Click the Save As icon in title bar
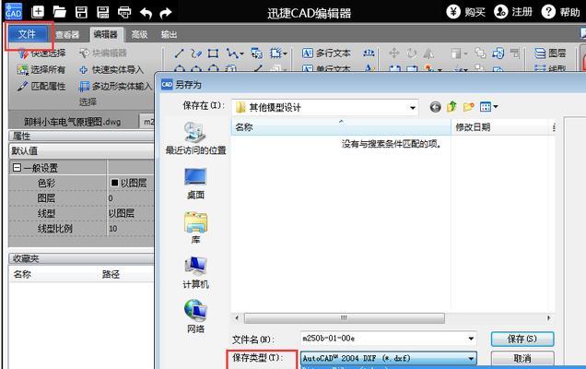This screenshot has width=586, height=369. (103, 12)
